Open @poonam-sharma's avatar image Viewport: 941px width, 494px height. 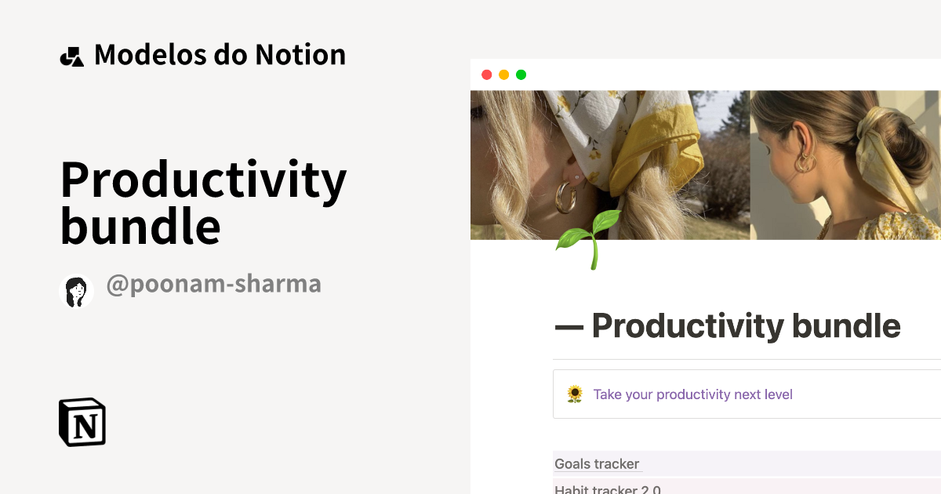[76, 291]
